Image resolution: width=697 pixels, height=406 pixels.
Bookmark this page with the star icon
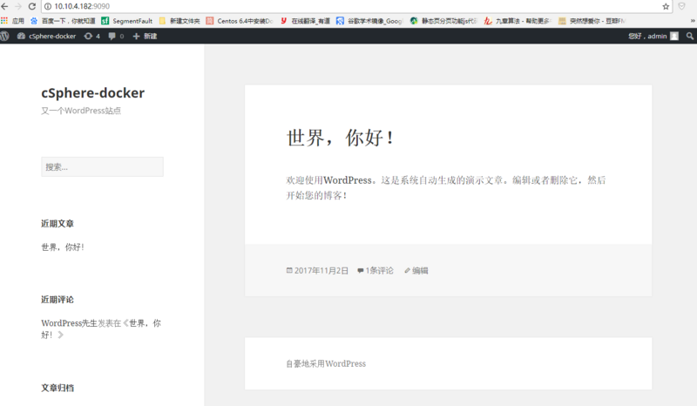pyautogui.click(x=666, y=6)
